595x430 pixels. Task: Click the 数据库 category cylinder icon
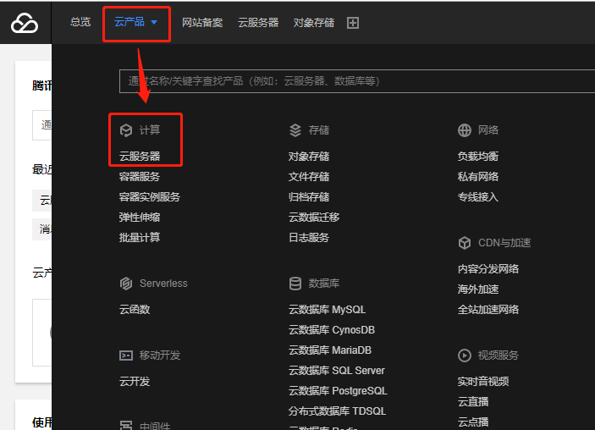(x=295, y=284)
